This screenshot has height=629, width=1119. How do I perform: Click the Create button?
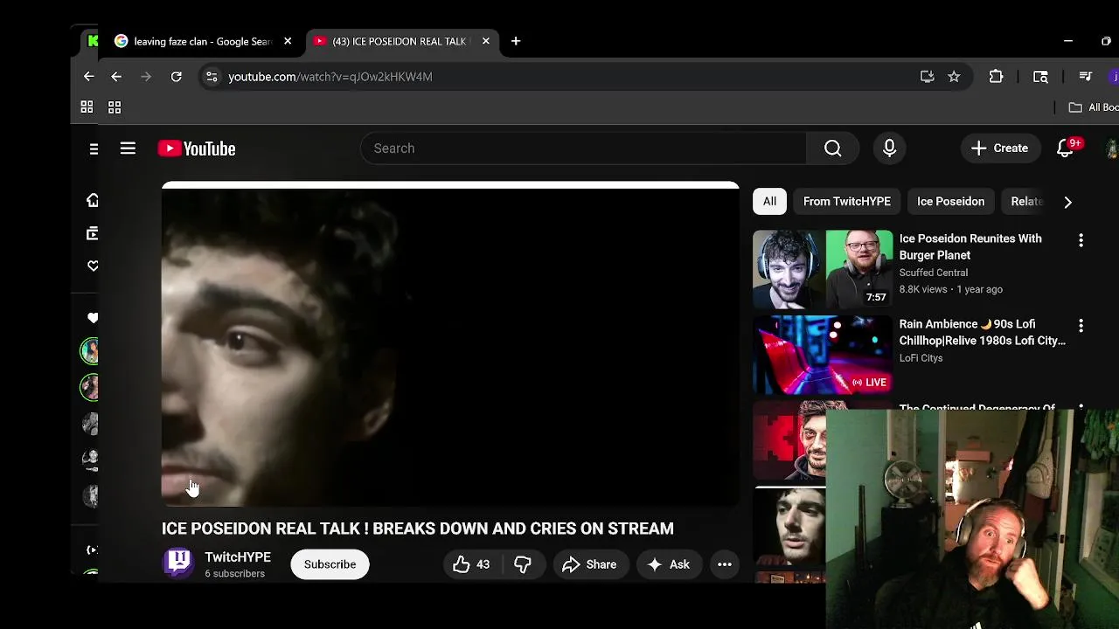point(1000,149)
